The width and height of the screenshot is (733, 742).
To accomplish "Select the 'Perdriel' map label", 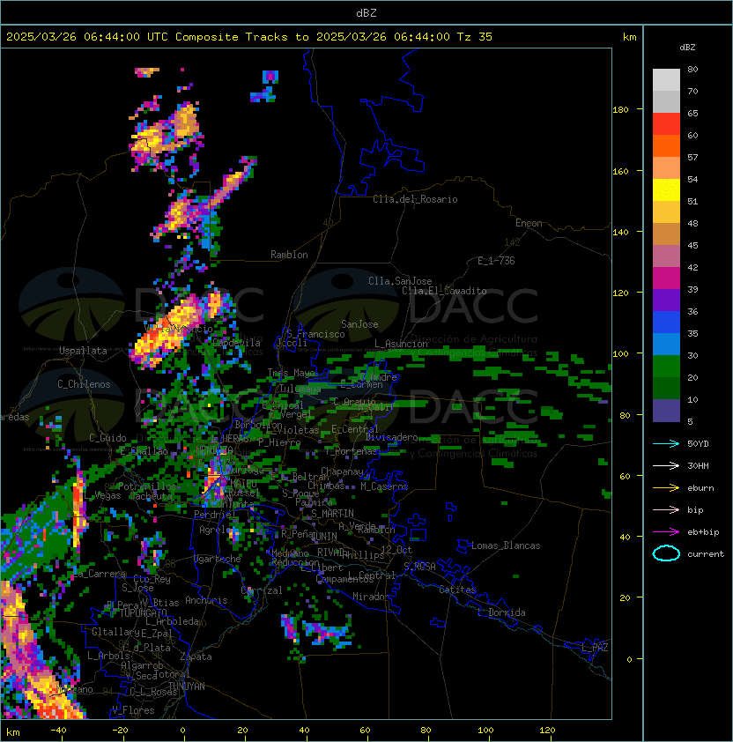I will pyautogui.click(x=215, y=514).
